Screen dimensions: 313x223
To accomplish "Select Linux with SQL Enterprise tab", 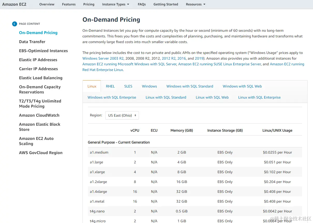I will point(259,97).
